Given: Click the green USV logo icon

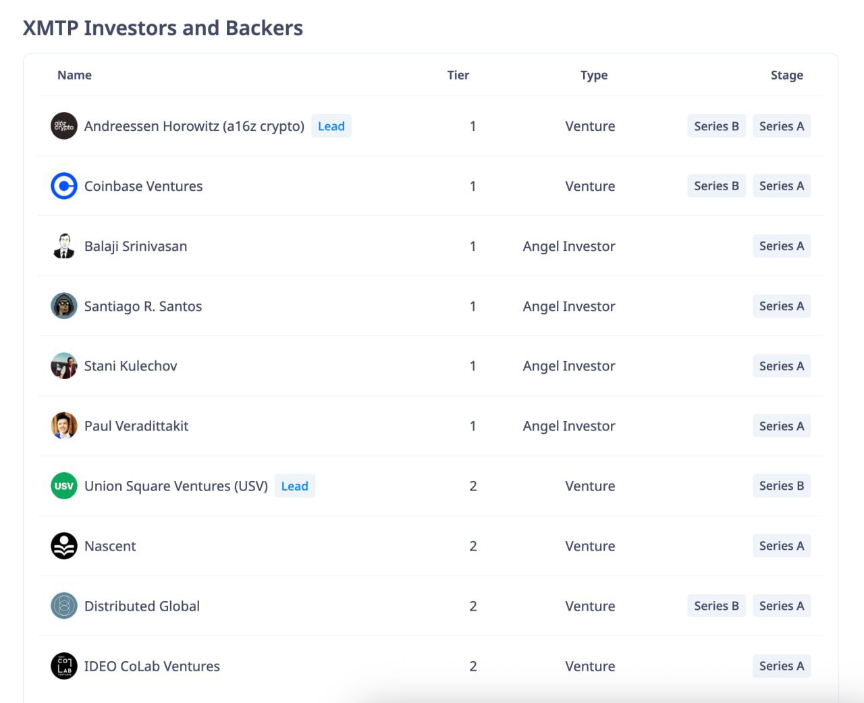Looking at the screenshot, I should [64, 486].
